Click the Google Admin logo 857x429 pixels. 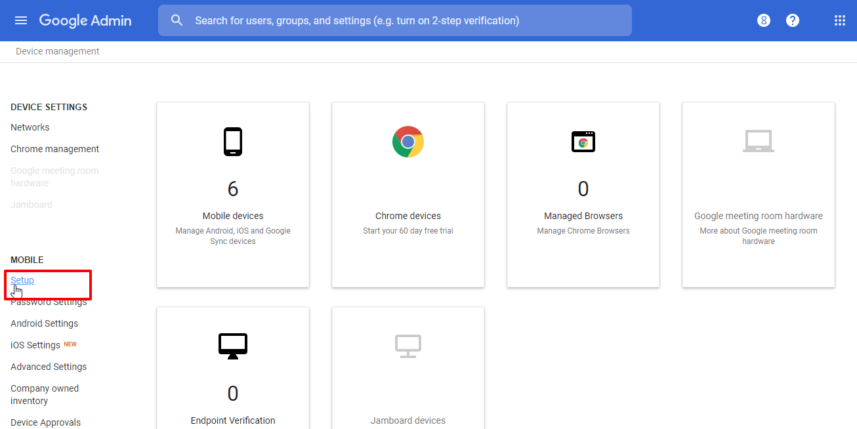85,20
